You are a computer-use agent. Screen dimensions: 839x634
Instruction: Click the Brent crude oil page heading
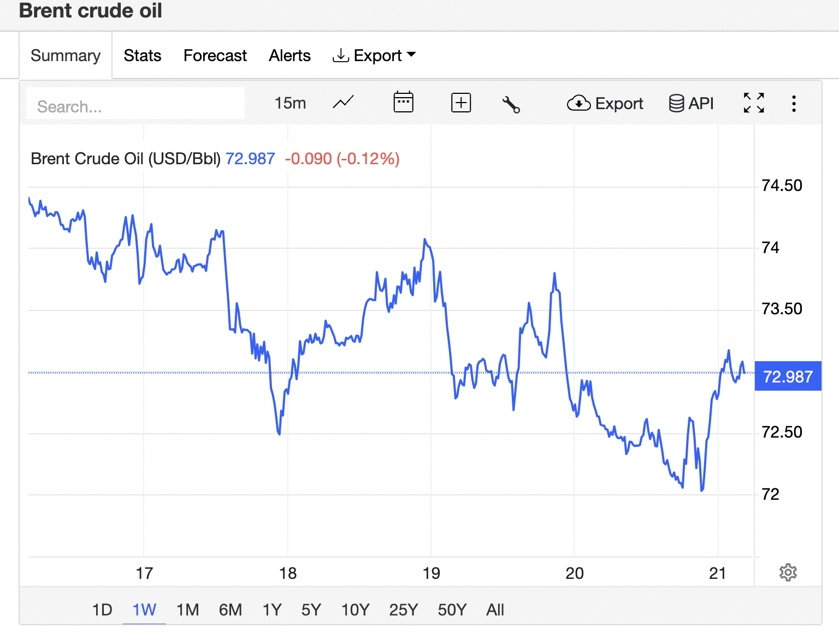point(91,11)
